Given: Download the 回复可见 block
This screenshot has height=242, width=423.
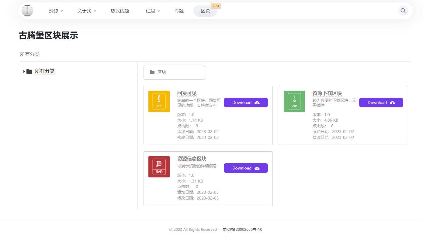Looking at the screenshot, I should (246, 103).
